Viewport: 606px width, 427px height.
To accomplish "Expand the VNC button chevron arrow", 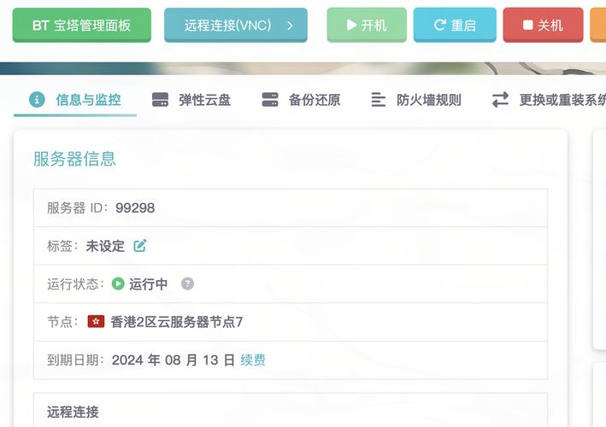I will (x=290, y=26).
